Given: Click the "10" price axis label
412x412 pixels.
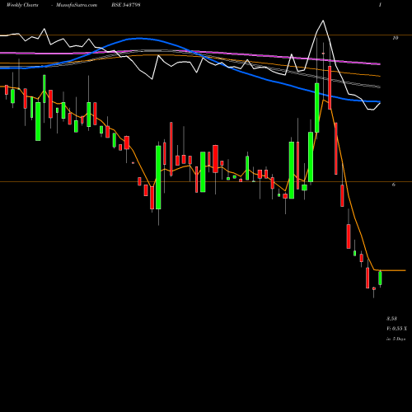Looking at the screenshot, I should pos(396,38).
